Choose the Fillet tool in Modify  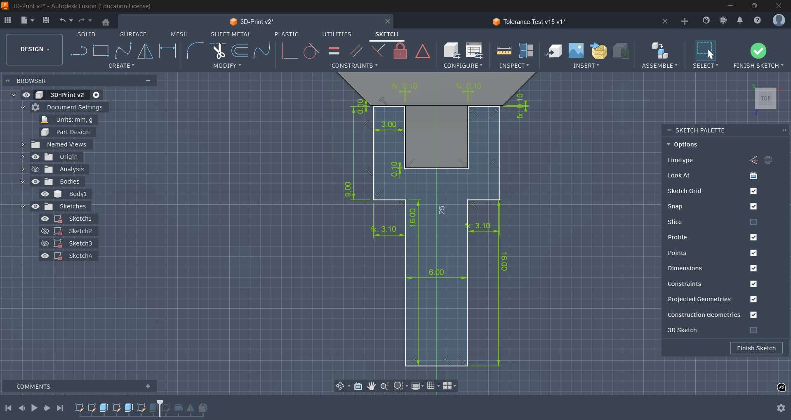[x=195, y=51]
